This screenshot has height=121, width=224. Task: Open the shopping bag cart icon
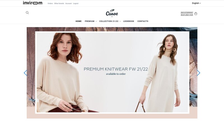tap(196, 13)
